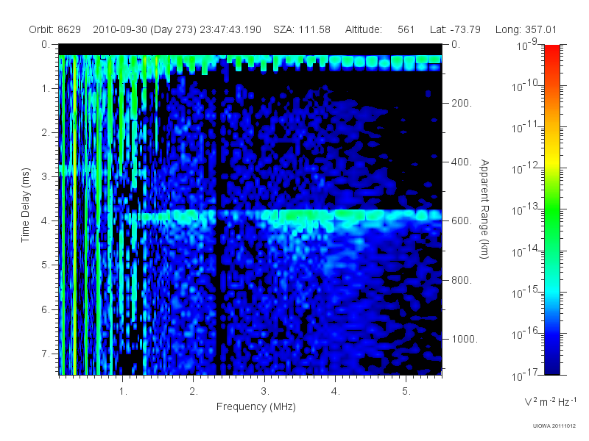This screenshot has width=589, height=441.
Task: Click the apparent range label '400.'
Action: tap(462, 162)
